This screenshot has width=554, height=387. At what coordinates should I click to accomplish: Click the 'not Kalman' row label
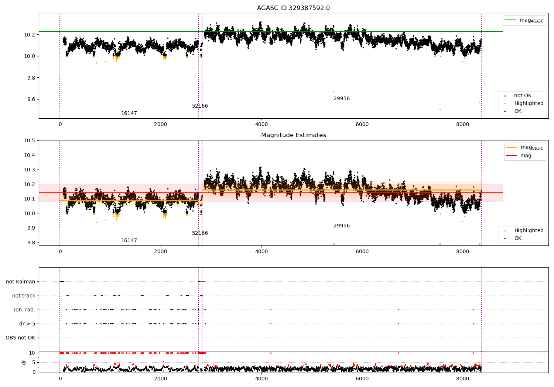click(21, 282)
